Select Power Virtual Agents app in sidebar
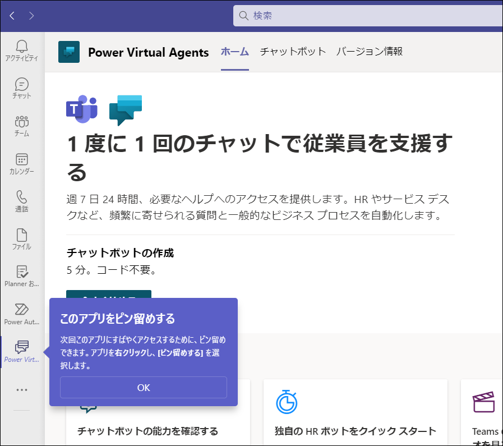 click(21, 352)
